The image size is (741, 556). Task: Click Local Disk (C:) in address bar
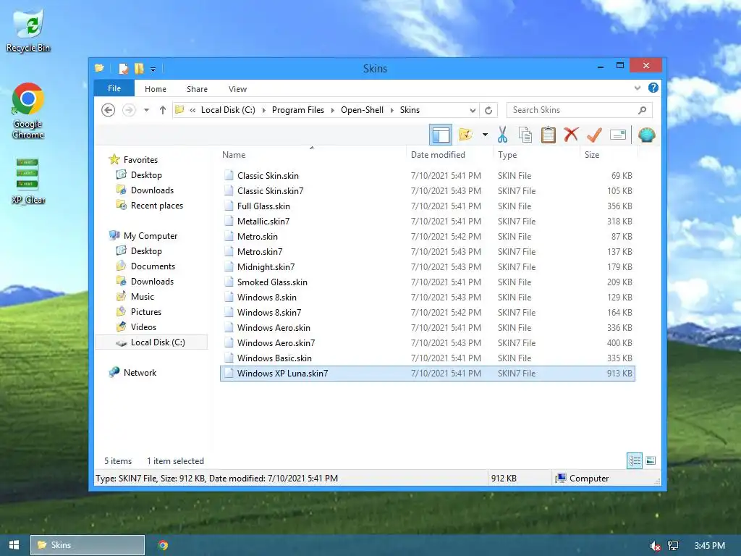[x=228, y=110]
